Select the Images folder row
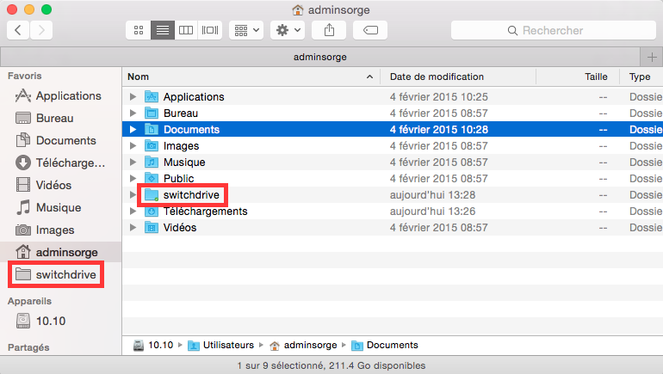Viewport: 663px width, 374px height. click(181, 146)
